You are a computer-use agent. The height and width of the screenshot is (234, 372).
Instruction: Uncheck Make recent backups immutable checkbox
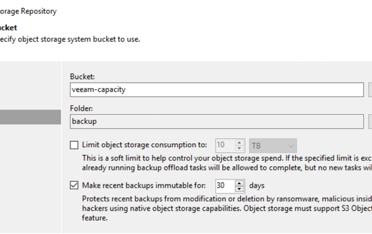pyautogui.click(x=74, y=186)
